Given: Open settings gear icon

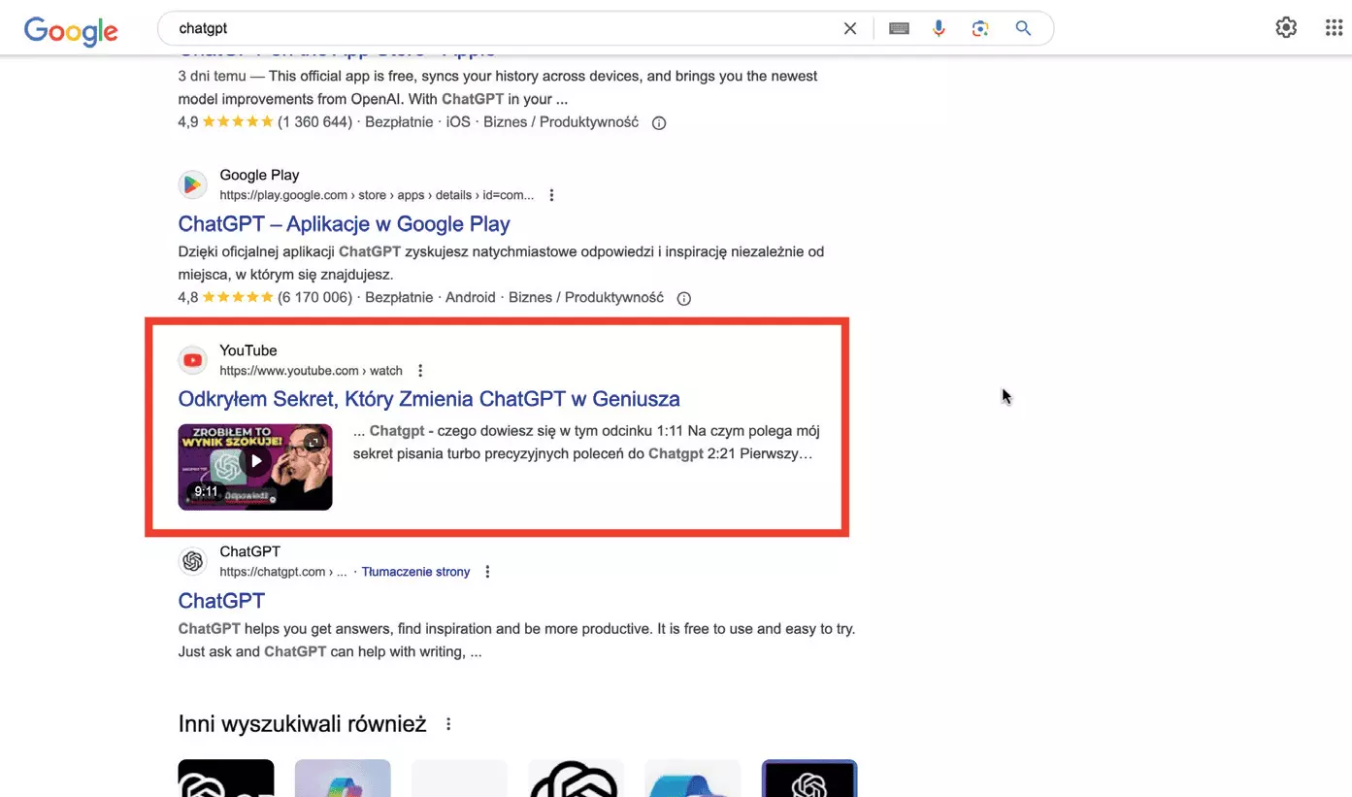Looking at the screenshot, I should [x=1286, y=28].
